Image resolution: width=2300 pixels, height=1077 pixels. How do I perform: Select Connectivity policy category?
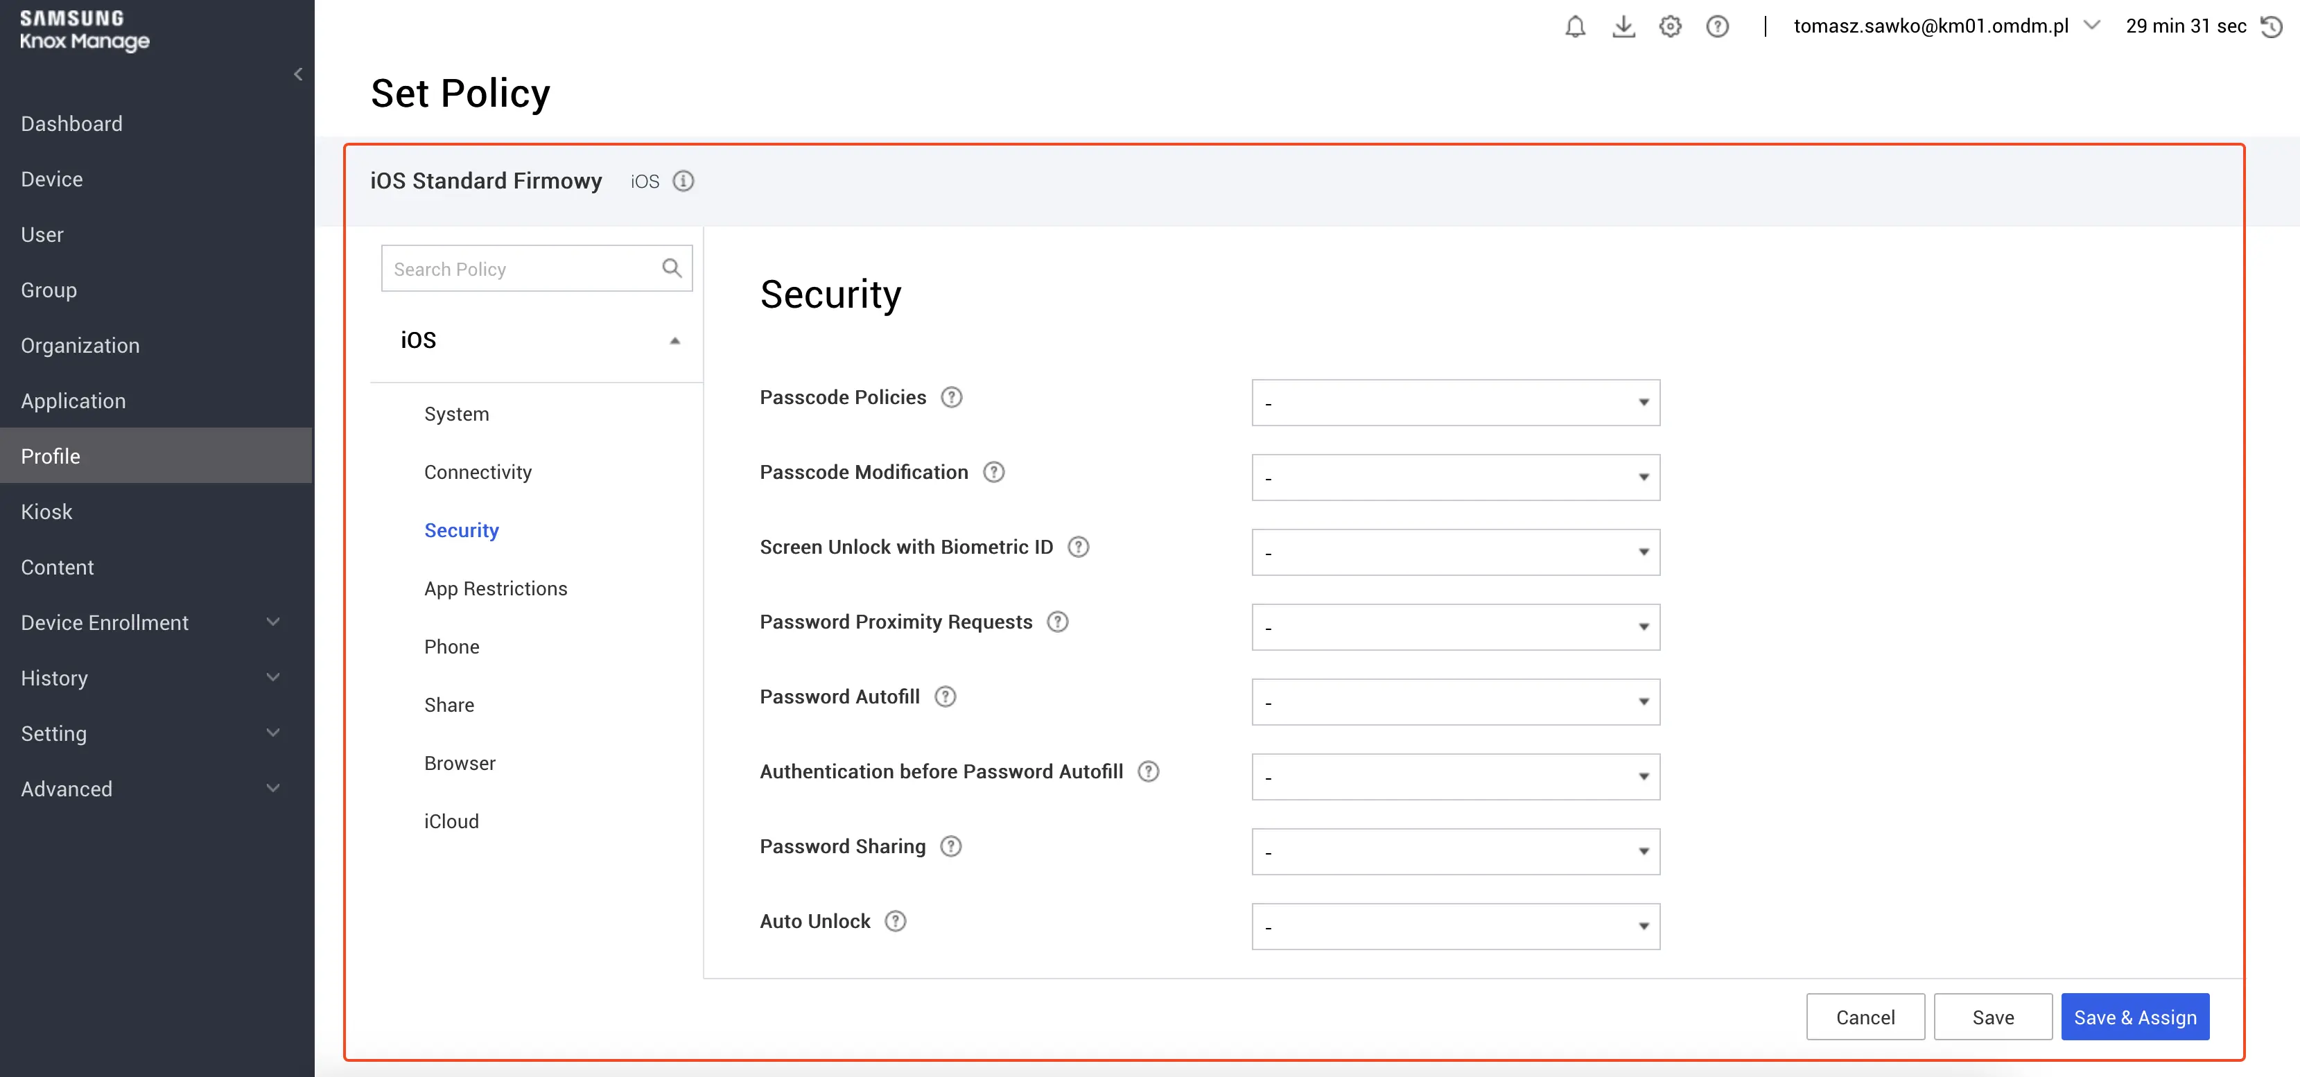pyautogui.click(x=478, y=471)
